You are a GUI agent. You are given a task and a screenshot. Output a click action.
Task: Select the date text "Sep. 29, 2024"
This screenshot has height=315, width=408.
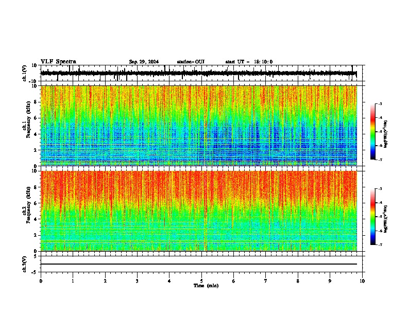pyautogui.click(x=144, y=62)
